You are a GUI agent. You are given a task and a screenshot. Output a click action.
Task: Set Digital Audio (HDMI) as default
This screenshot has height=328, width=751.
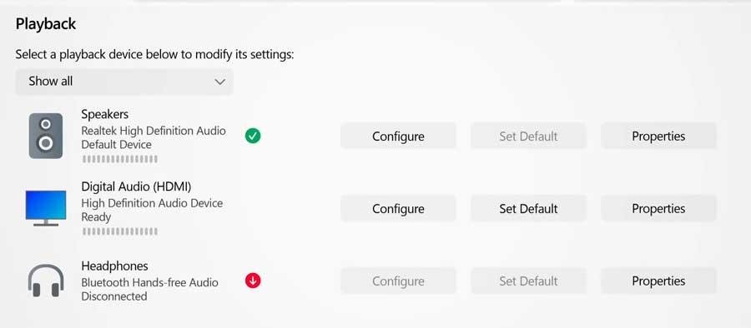(x=528, y=208)
